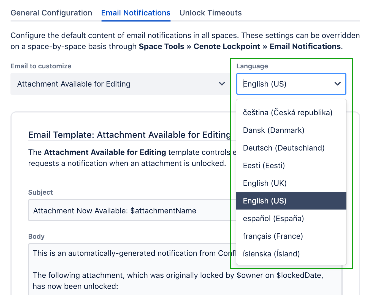Select íslenska (Ísland) from the dropdown

(271, 254)
